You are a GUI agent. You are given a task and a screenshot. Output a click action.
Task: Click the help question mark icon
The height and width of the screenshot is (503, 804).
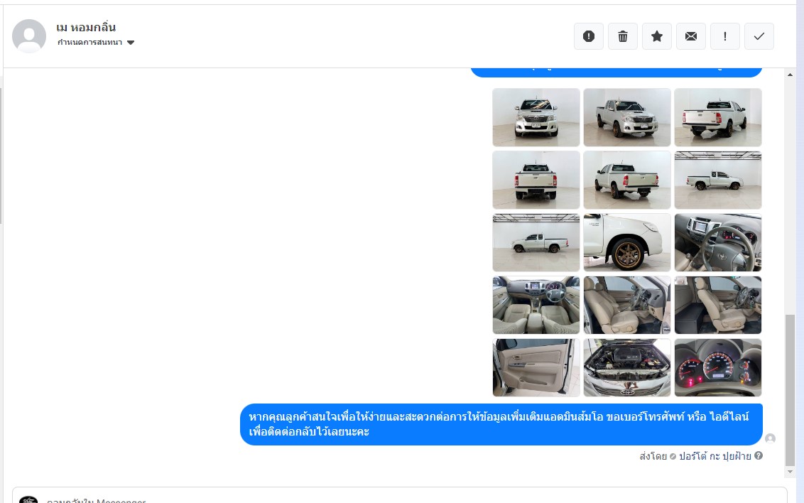point(759,455)
